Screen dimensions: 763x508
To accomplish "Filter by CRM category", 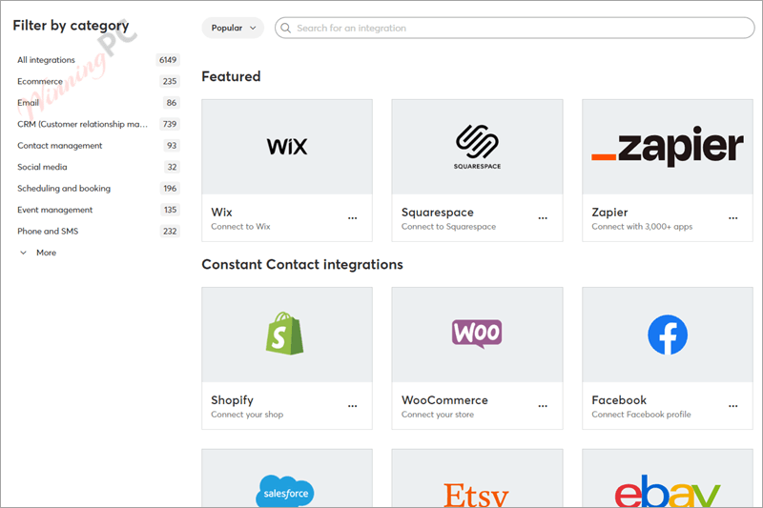I will click(x=82, y=124).
